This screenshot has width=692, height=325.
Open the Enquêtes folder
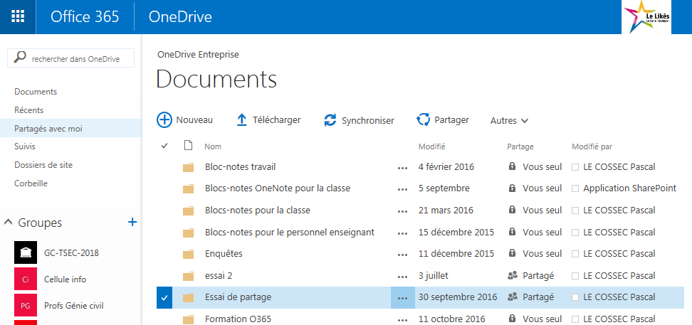pyautogui.click(x=224, y=254)
